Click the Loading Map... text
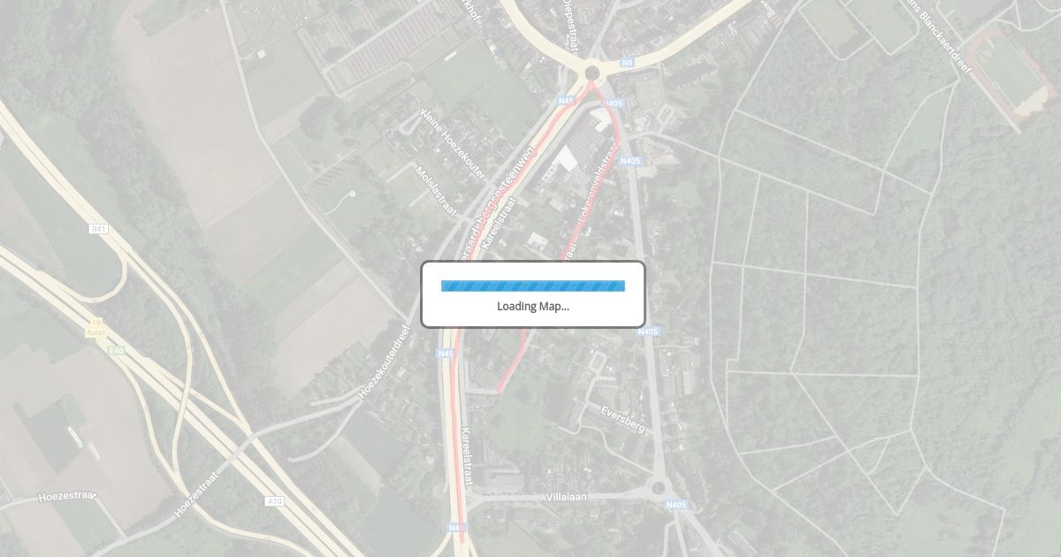This screenshot has width=1061, height=557. tap(533, 306)
